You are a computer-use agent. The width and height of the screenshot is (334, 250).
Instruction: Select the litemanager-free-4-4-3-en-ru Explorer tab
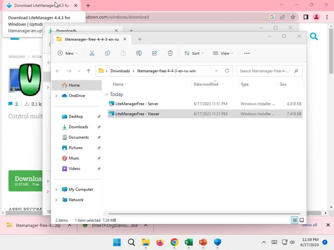92,39
